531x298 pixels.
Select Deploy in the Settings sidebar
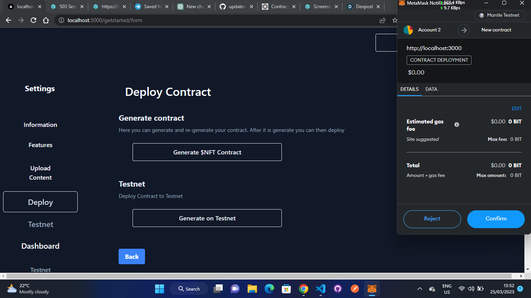click(x=40, y=202)
